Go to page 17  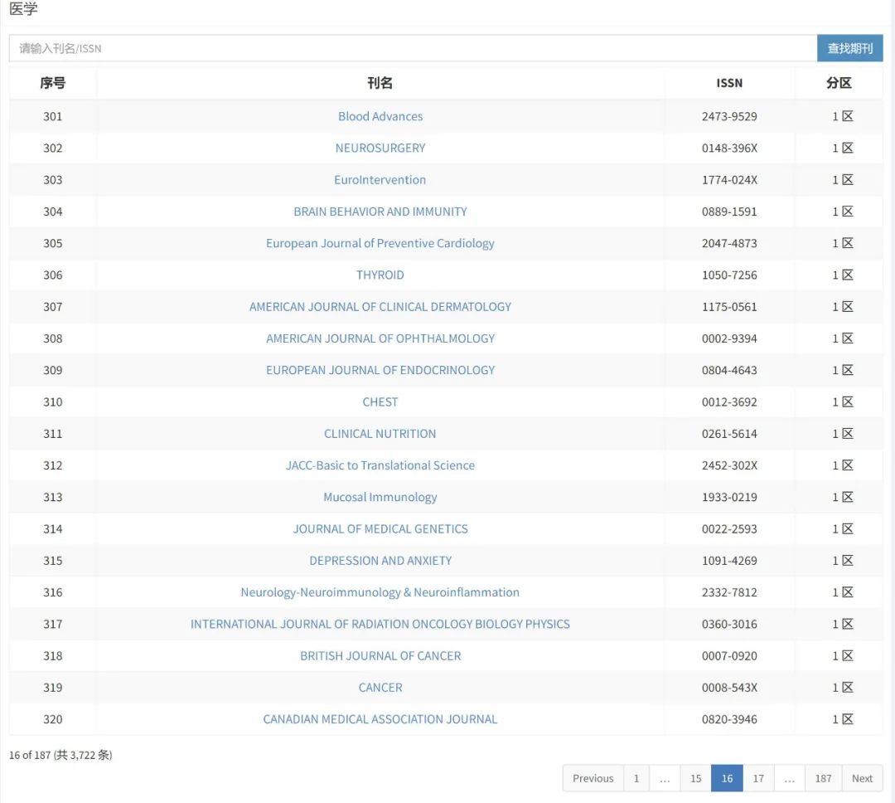(x=758, y=778)
